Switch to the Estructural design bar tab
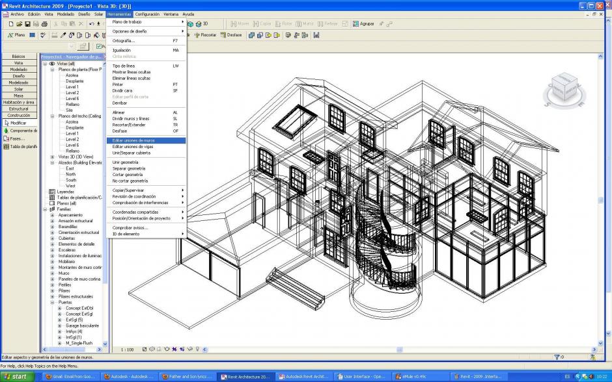612x382 pixels. tap(18, 108)
